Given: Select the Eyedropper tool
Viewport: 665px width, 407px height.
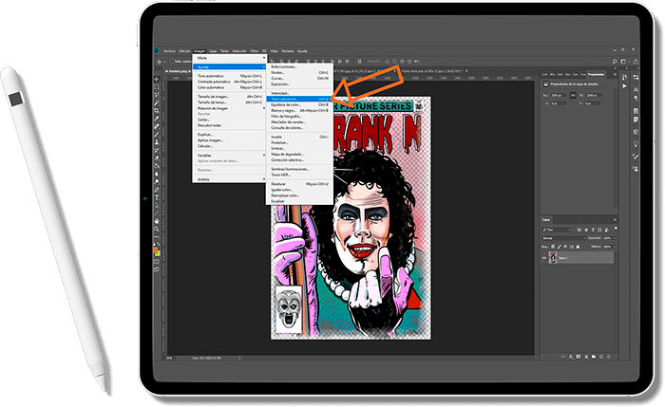Looking at the screenshot, I should coord(157,118).
